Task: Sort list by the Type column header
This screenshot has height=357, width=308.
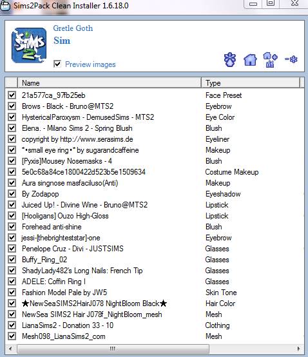Action: [251, 83]
